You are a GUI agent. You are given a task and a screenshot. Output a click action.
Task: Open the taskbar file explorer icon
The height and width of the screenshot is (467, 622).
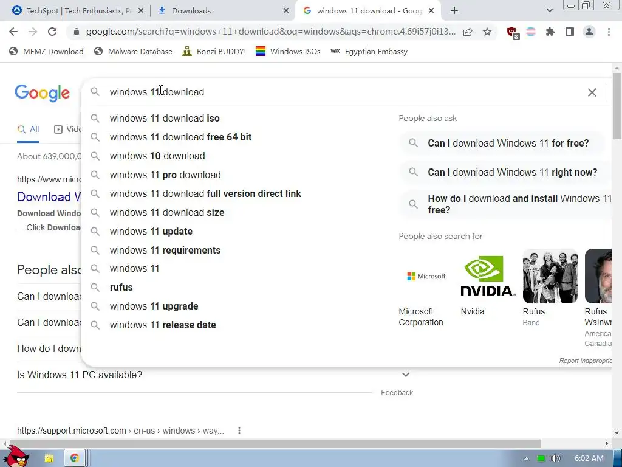point(49,458)
